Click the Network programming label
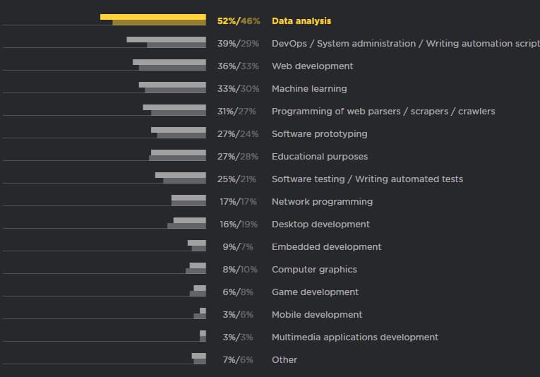The width and height of the screenshot is (540, 377). pos(322,202)
